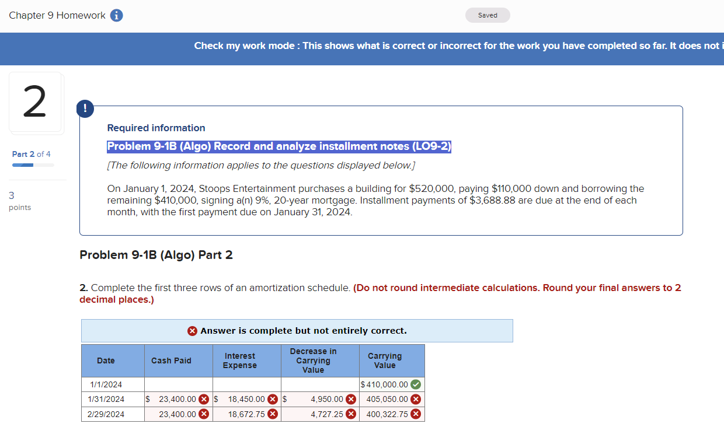724x434 pixels.
Task: Click the red X beside 18,672.75 interest expense
Action: (x=272, y=414)
